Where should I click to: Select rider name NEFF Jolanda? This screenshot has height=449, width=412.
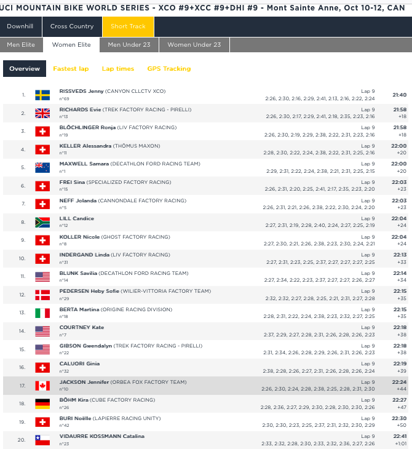78,201
